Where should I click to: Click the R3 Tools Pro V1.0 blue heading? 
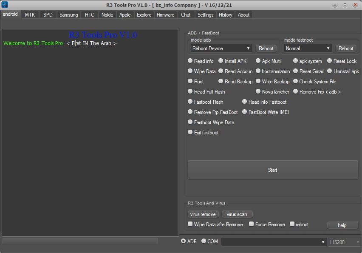click(x=103, y=35)
